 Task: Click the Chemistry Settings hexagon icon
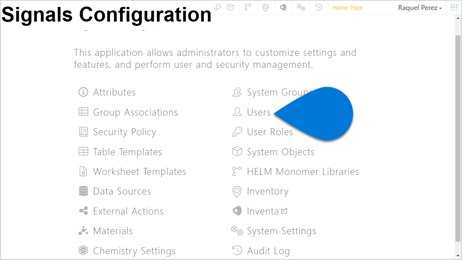(x=83, y=251)
